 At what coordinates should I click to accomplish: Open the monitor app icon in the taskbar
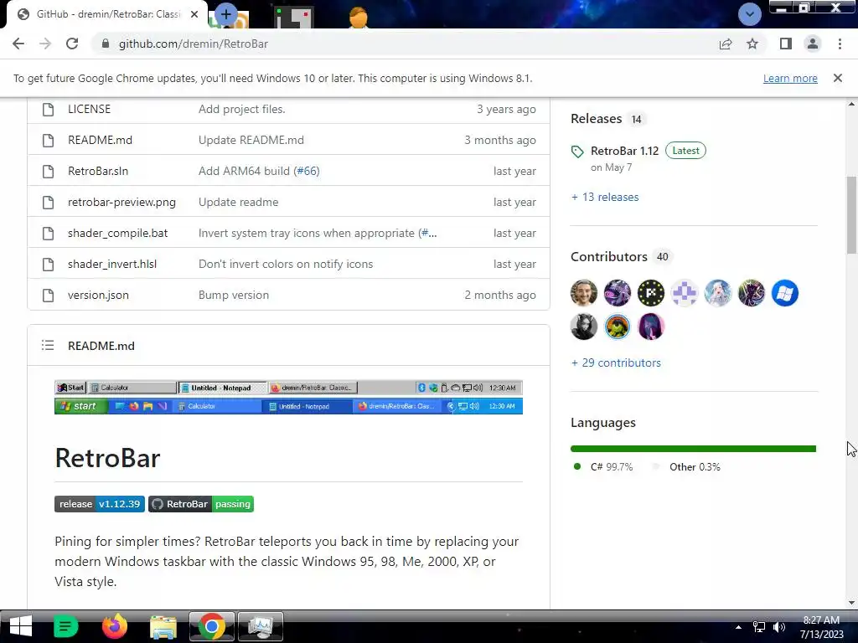(261, 627)
